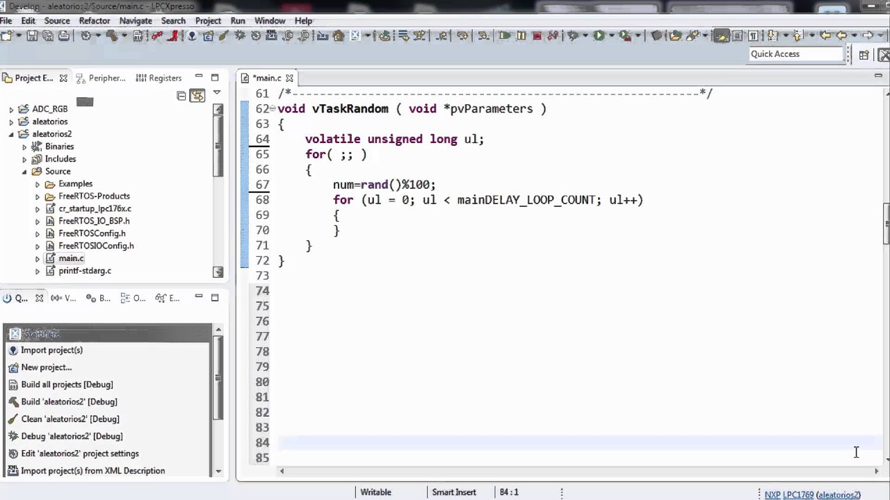Expand the Examples folder
Viewport: 890px width, 500px height.
tap(38, 184)
